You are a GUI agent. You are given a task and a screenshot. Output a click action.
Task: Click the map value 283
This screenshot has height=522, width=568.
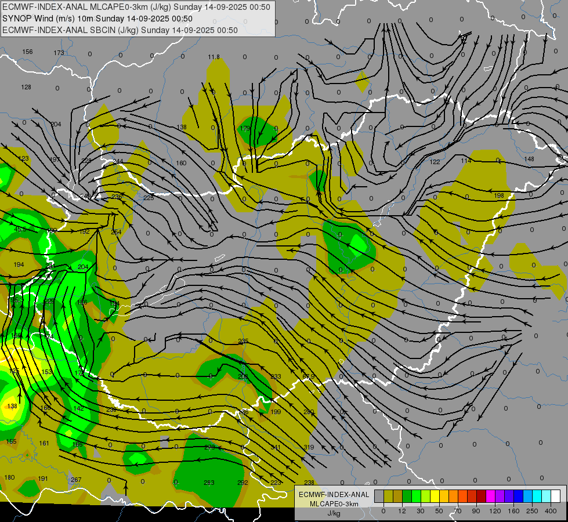[209, 483]
